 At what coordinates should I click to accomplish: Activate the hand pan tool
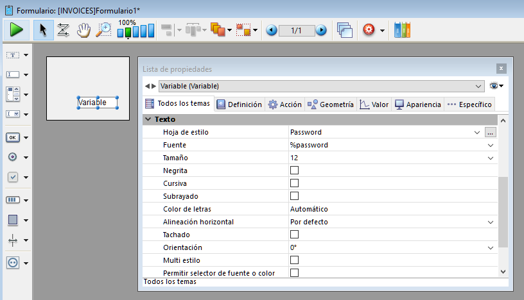pyautogui.click(x=83, y=30)
